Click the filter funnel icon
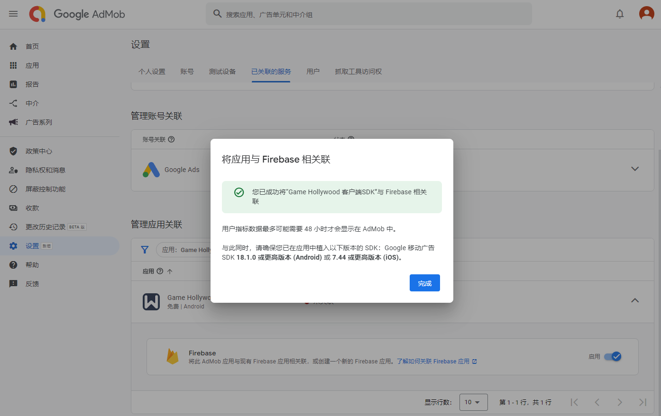Image resolution: width=661 pixels, height=416 pixels. point(145,250)
